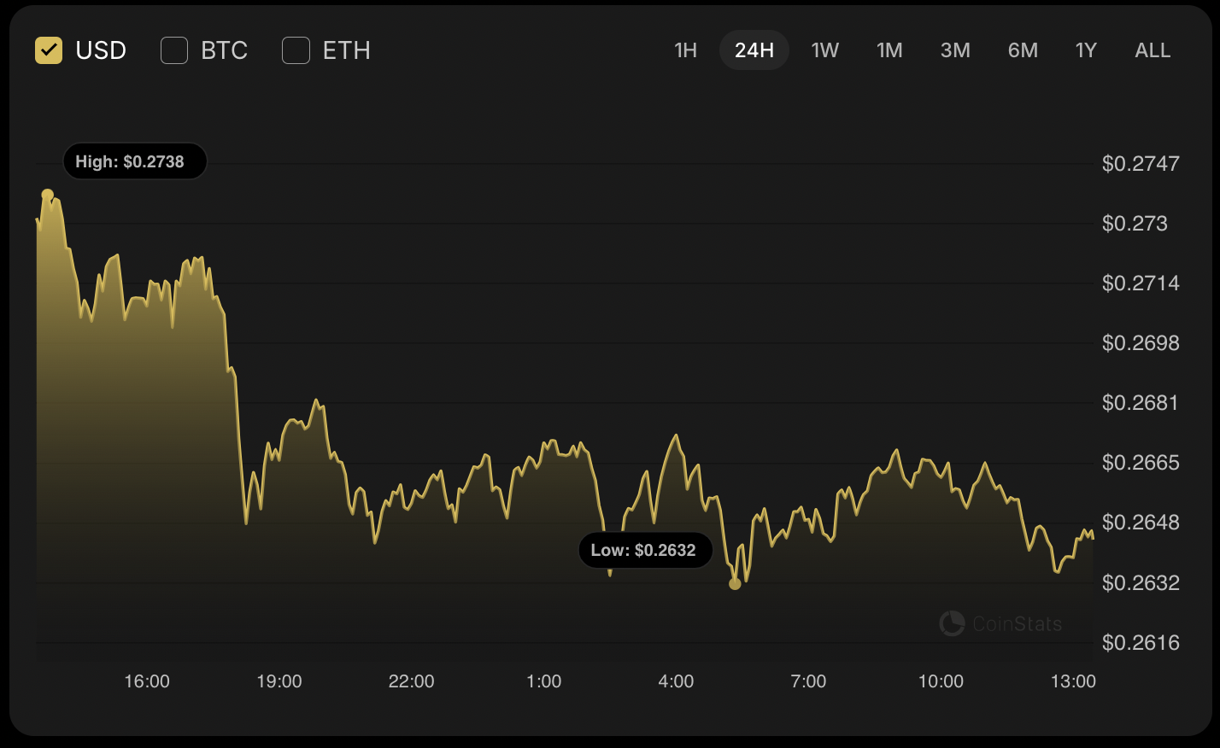Viewport: 1220px width, 748px height.
Task: Click the CoinStats logo icon
Action: (x=952, y=624)
